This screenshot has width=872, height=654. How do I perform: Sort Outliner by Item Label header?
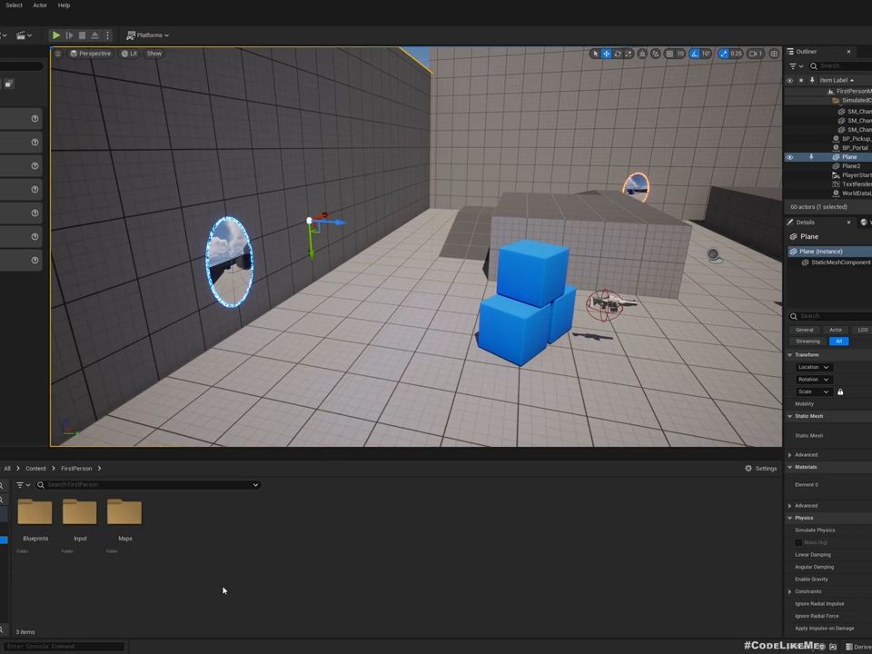[837, 80]
